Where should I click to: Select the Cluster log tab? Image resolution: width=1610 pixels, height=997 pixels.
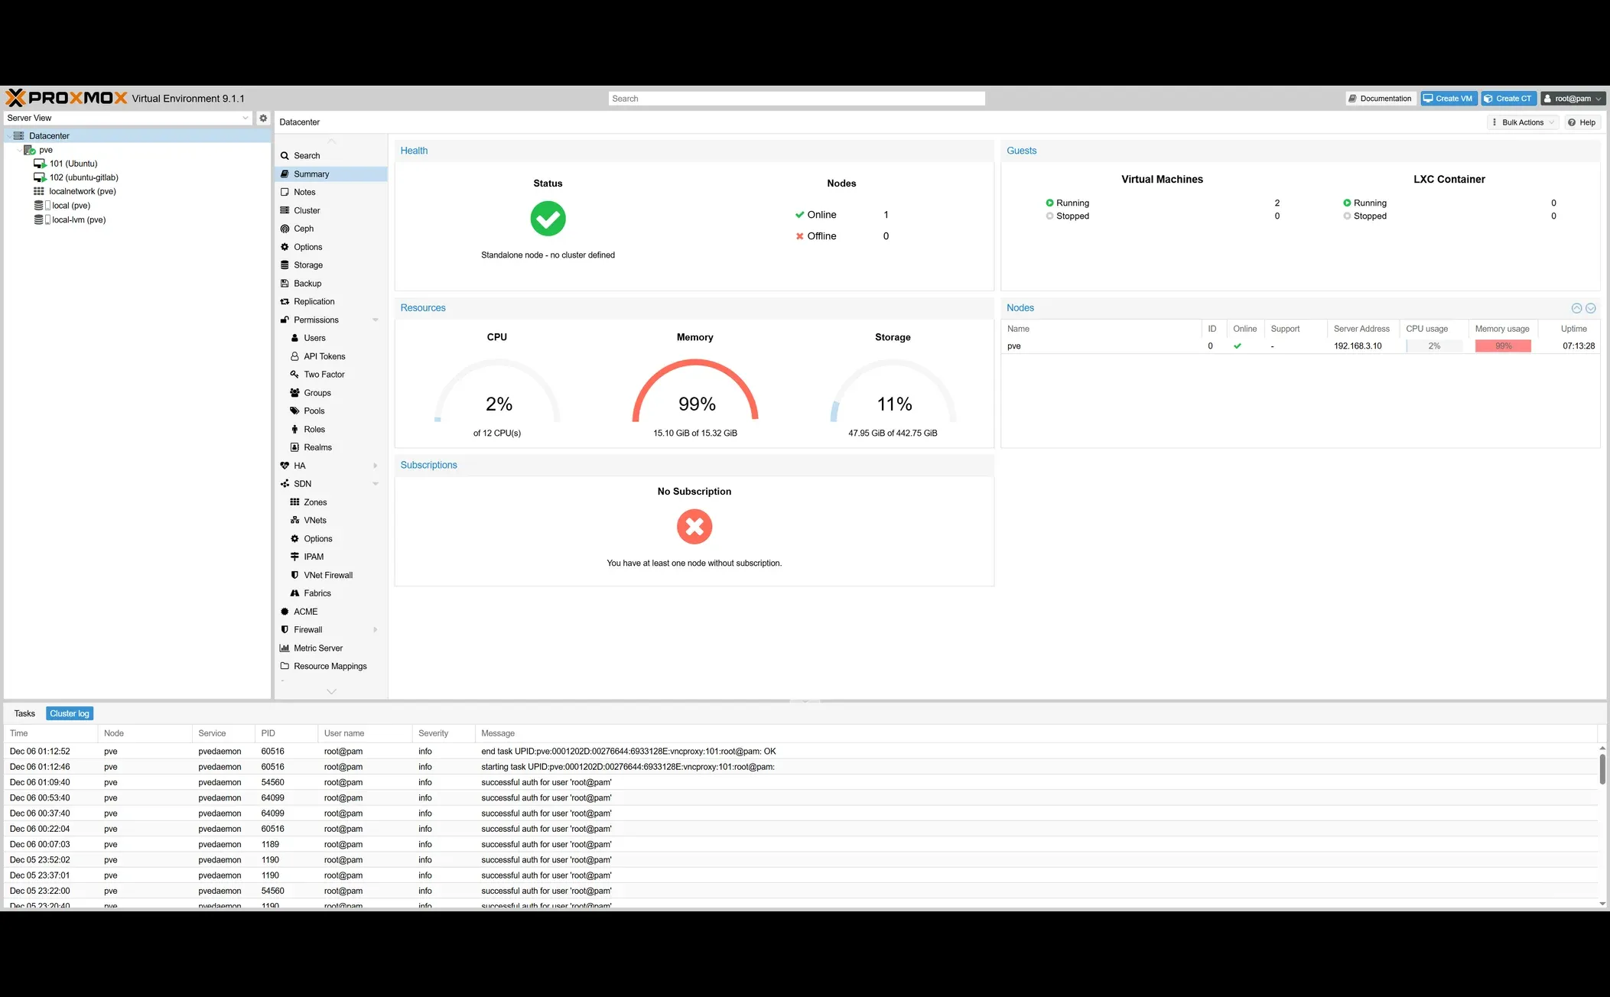[70, 713]
